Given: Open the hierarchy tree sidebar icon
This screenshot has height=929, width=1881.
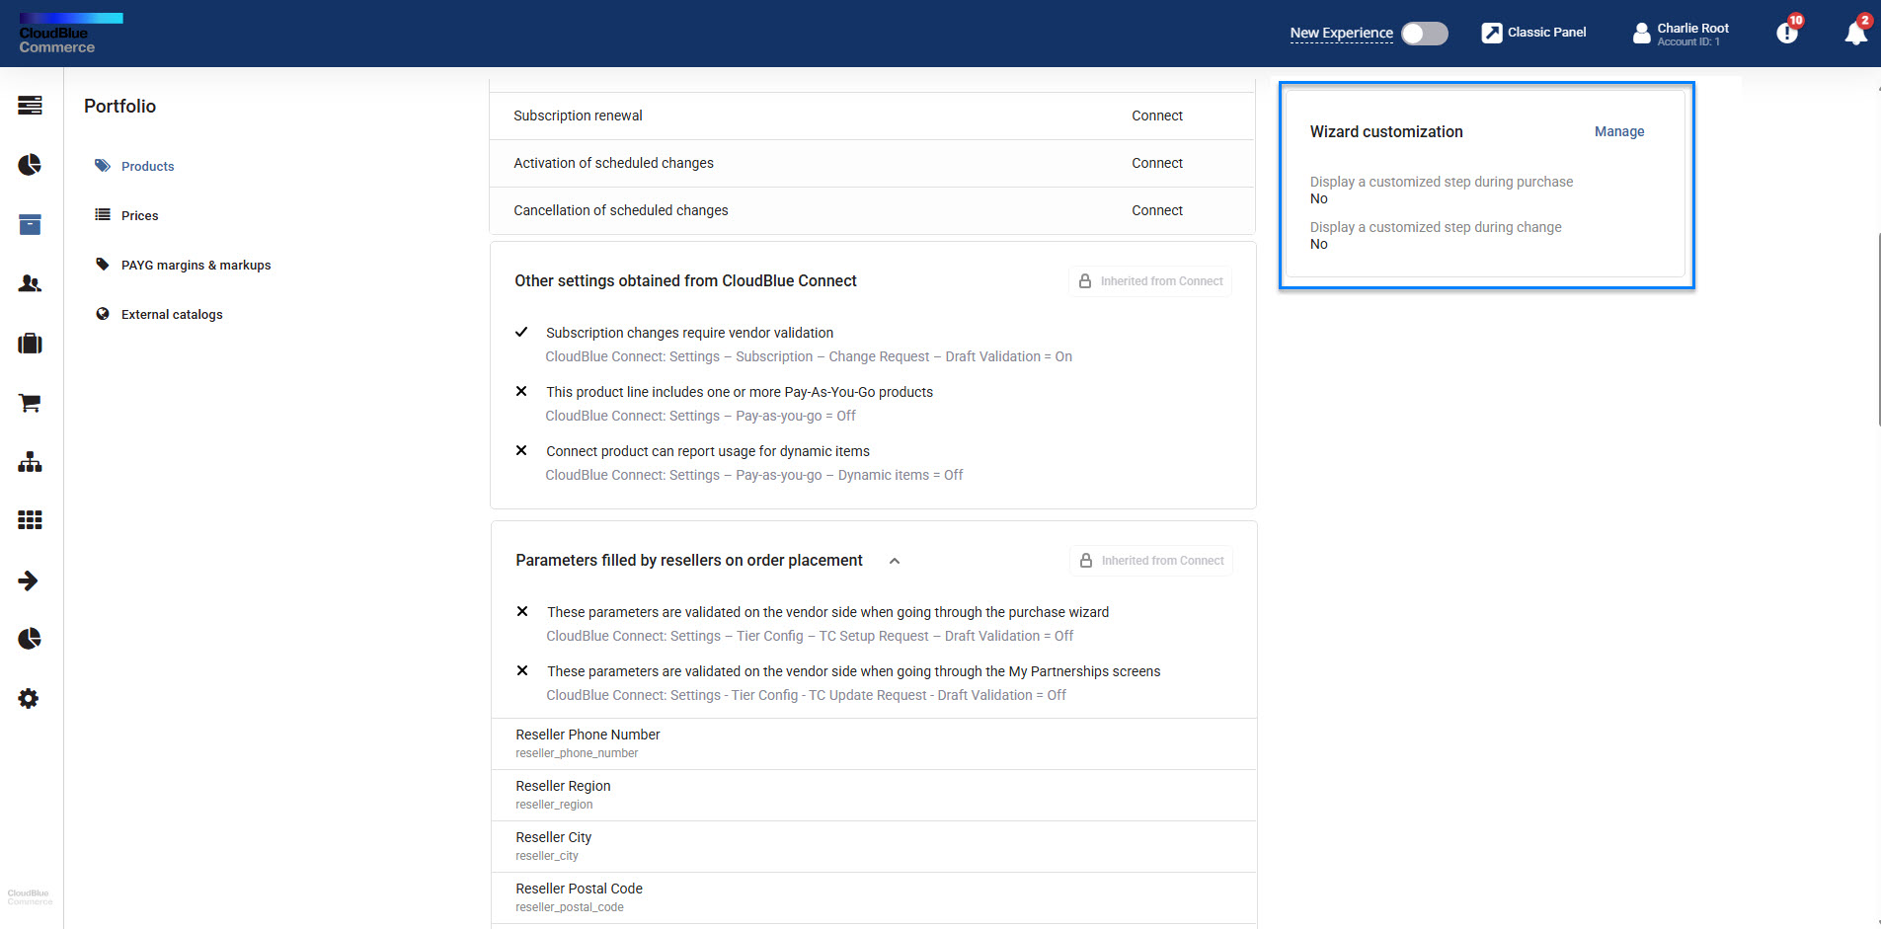Looking at the screenshot, I should point(30,461).
